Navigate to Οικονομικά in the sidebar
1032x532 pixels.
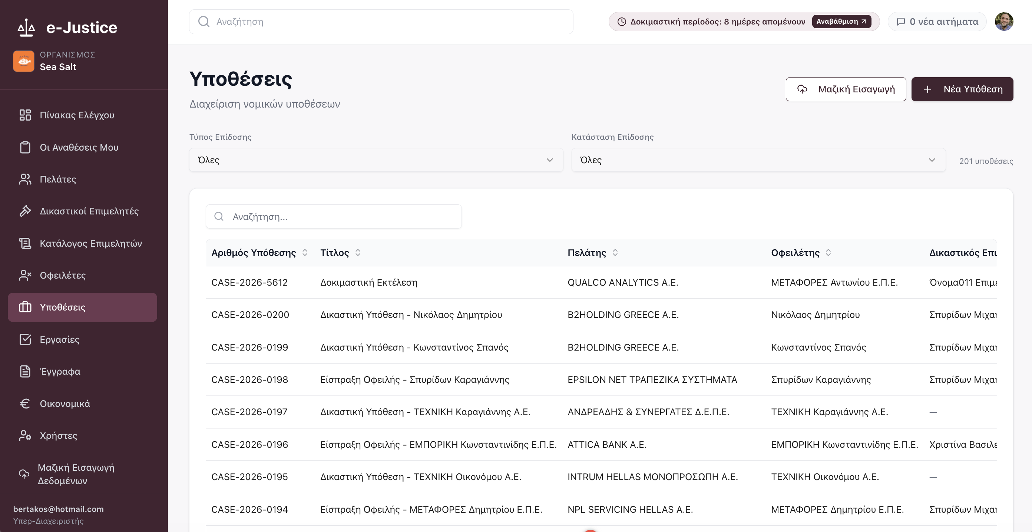pos(83,404)
